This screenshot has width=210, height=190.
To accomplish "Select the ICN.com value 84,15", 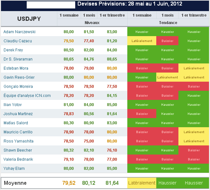I will click(112, 96).
